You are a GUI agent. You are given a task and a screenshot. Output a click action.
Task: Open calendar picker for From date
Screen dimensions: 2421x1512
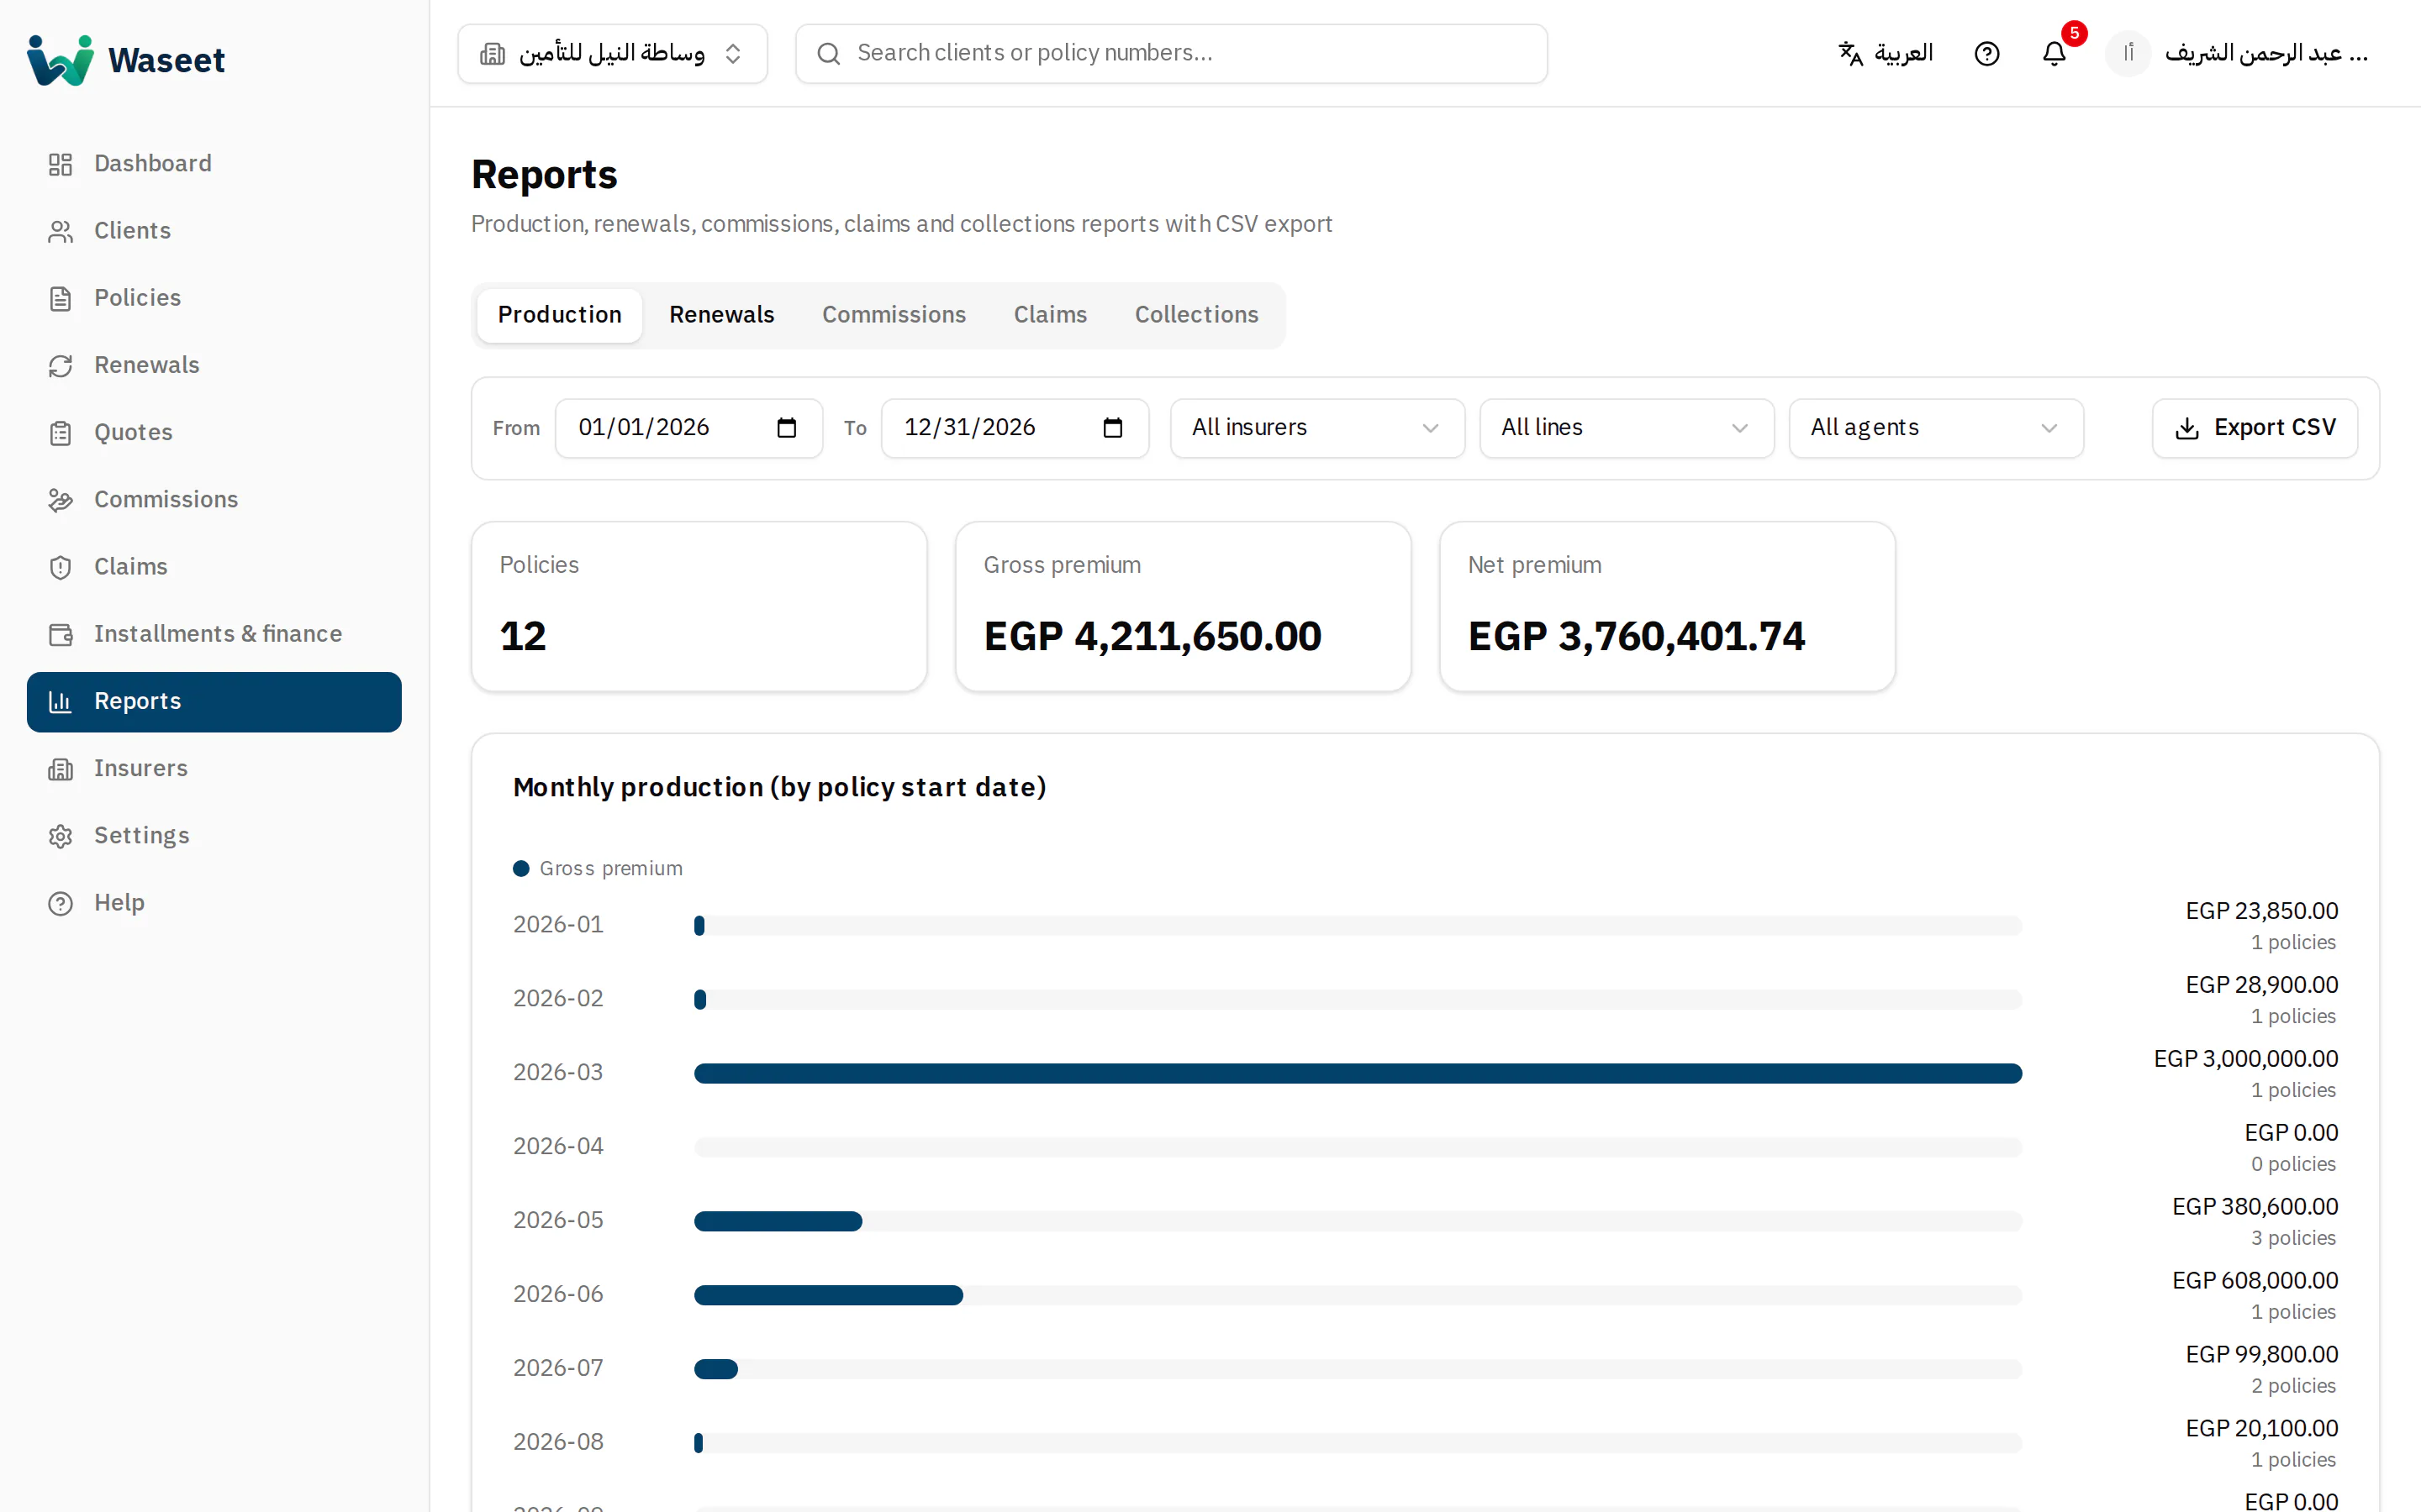(x=786, y=428)
